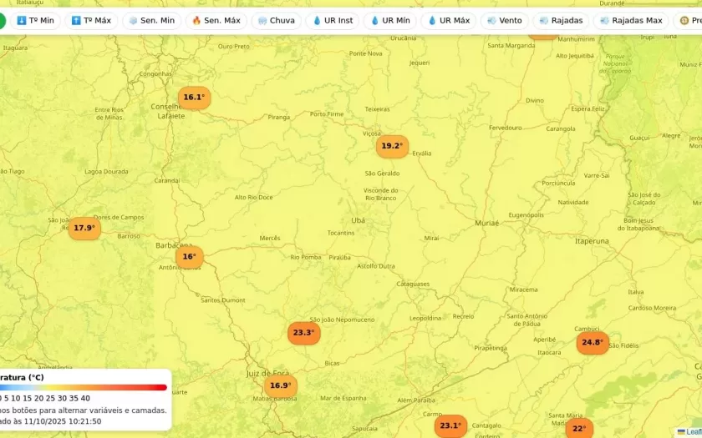Click the Ouro Preto city label
This screenshot has width=702, height=438.
234,47
